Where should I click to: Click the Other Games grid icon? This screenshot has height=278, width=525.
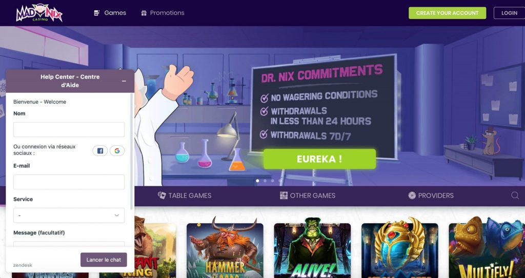click(284, 195)
